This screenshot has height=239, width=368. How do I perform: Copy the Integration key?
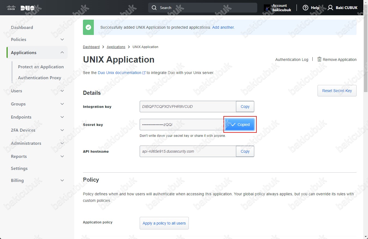click(245, 107)
